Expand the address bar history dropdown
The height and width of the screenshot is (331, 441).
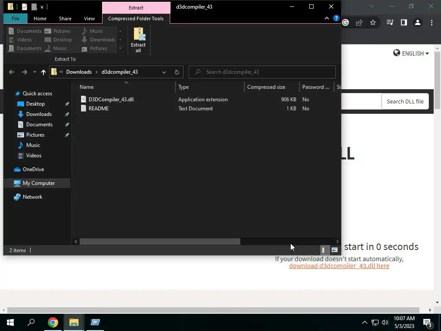(x=164, y=72)
